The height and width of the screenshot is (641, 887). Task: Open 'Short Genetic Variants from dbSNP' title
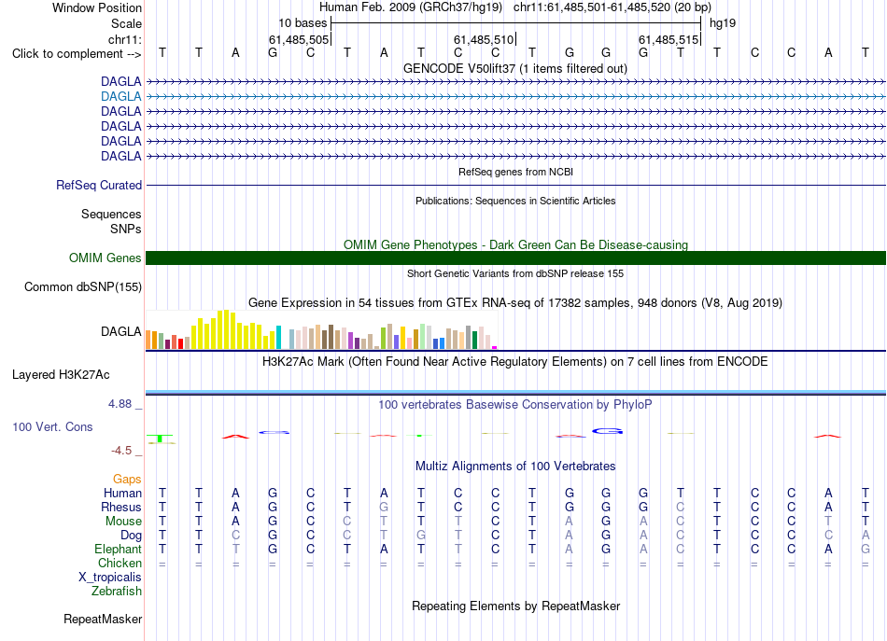[x=515, y=273]
